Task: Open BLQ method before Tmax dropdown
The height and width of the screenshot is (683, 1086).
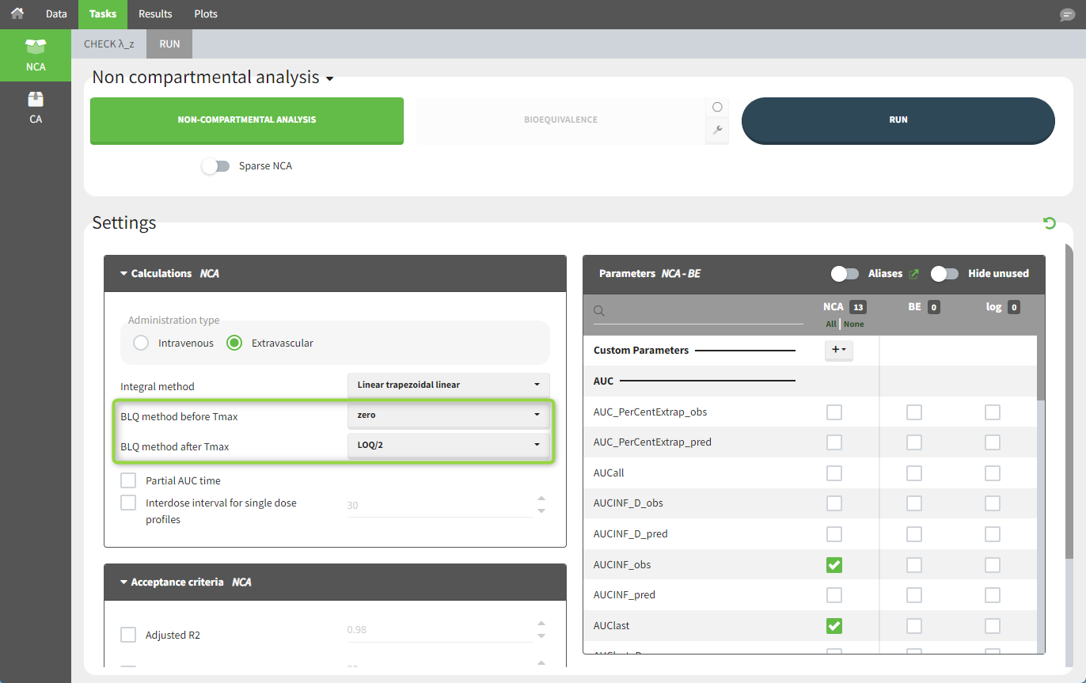Action: pos(448,414)
